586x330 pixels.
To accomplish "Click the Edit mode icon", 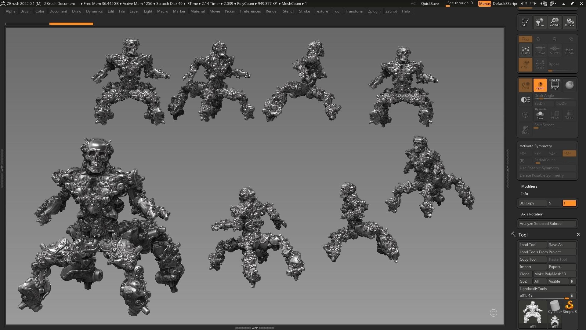I will coord(525,22).
